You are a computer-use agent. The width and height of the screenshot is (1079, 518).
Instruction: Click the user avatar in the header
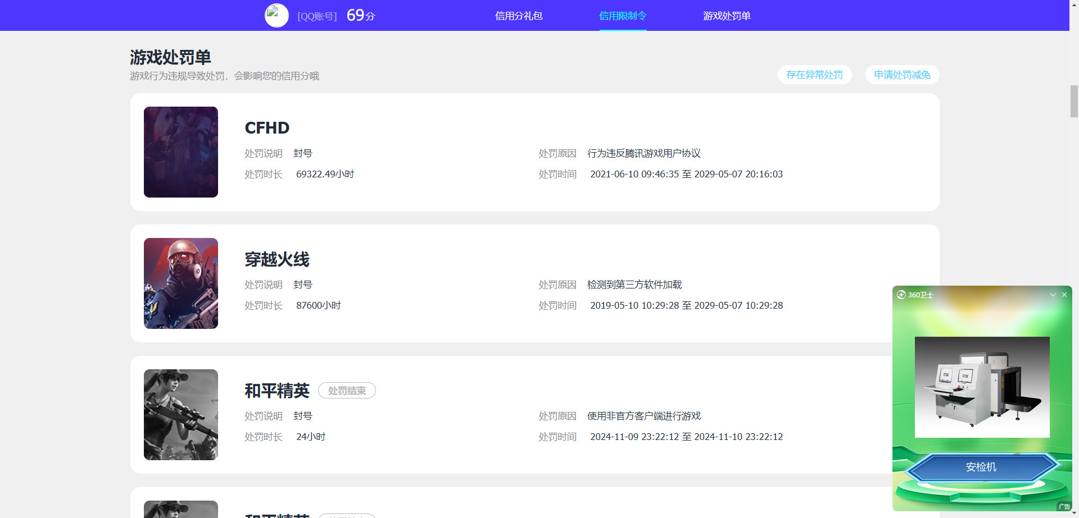click(276, 15)
